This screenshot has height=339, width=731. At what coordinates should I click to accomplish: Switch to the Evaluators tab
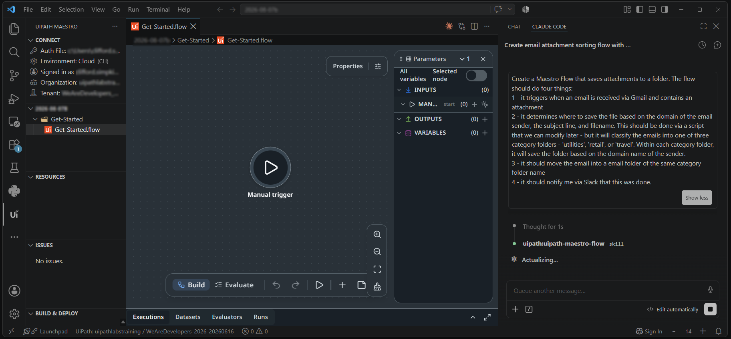(x=227, y=317)
